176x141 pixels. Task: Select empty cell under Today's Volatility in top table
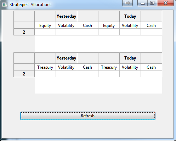[x=130, y=32]
